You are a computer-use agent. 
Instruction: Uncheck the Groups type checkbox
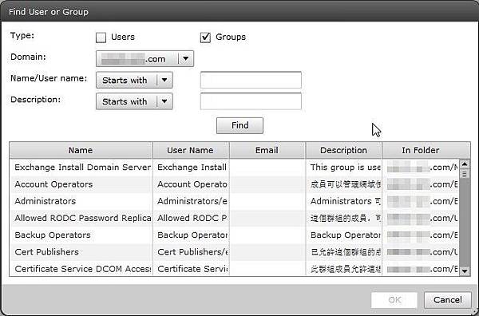pos(205,38)
